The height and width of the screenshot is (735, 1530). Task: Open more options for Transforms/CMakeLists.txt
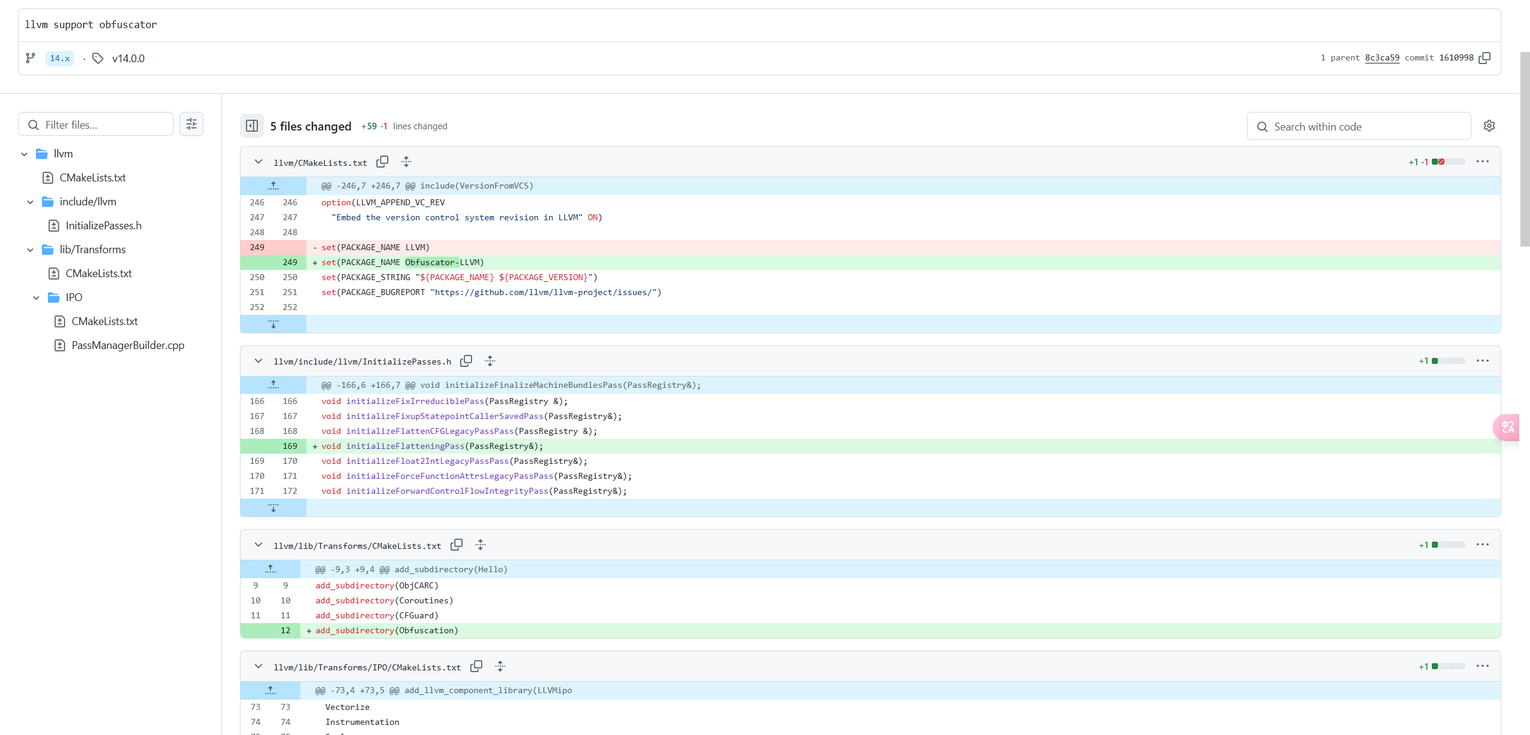pos(1482,545)
